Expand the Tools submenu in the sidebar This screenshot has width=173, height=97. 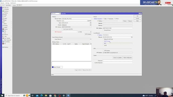[x=7, y=36]
